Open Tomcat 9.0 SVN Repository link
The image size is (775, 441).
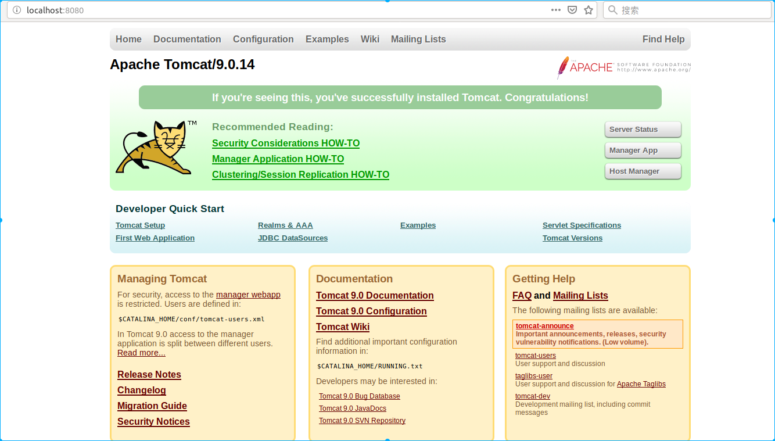pyautogui.click(x=362, y=421)
